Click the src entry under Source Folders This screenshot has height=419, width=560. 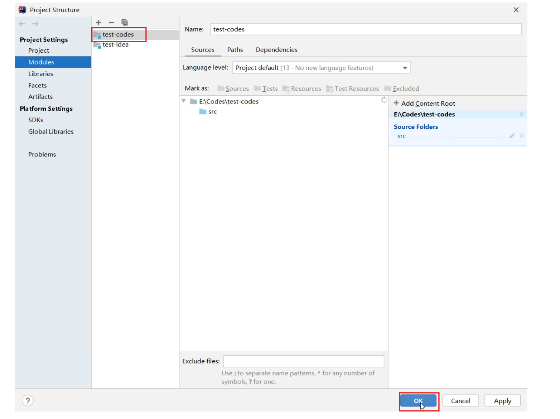(x=401, y=136)
